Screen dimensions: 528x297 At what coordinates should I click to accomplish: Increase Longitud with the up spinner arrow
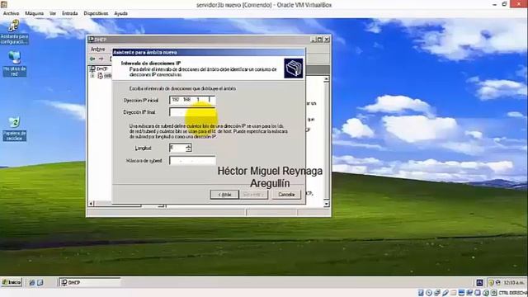click(x=189, y=145)
